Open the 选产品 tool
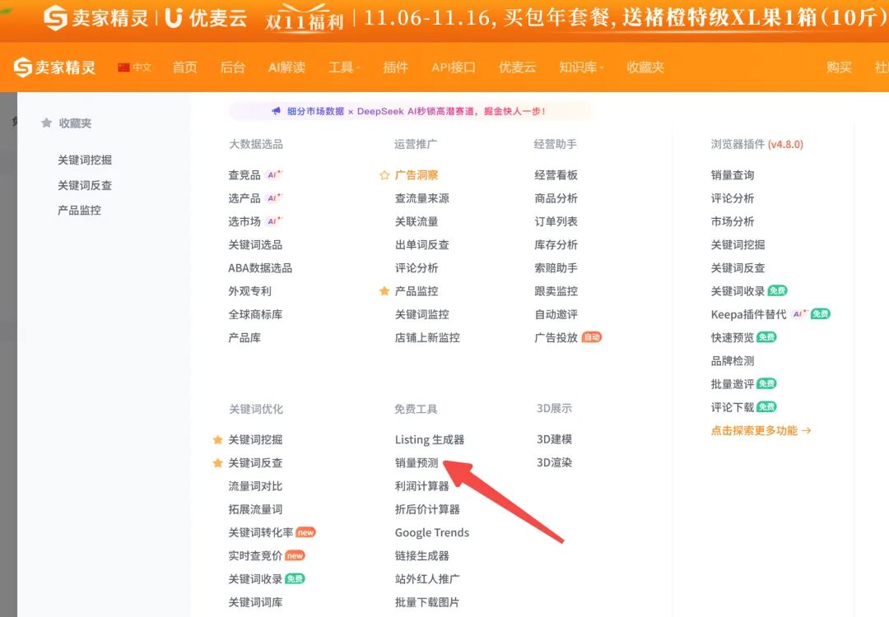The height and width of the screenshot is (617, 889). [x=244, y=198]
